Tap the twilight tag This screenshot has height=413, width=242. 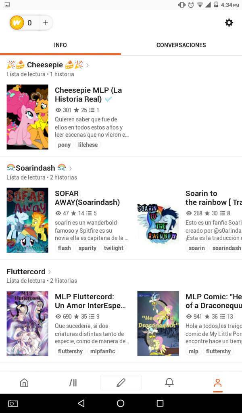tap(113, 248)
